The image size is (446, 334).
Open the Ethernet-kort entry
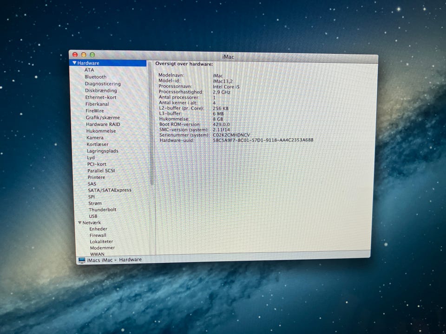(x=101, y=97)
